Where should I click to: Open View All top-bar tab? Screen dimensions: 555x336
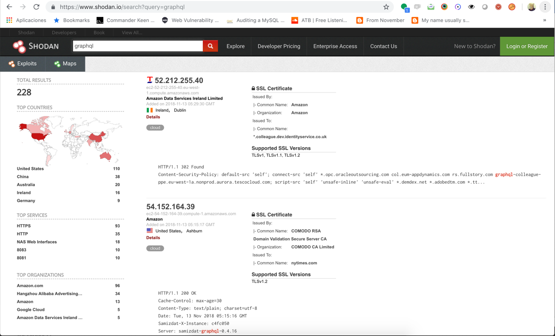pyautogui.click(x=132, y=33)
